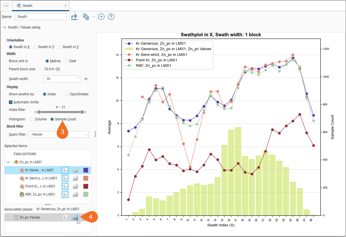Screen dimensions: 346x237
Task: Enable histogram for RBF, Zn_pc in LMS1
Action: pyautogui.click(x=75, y=194)
